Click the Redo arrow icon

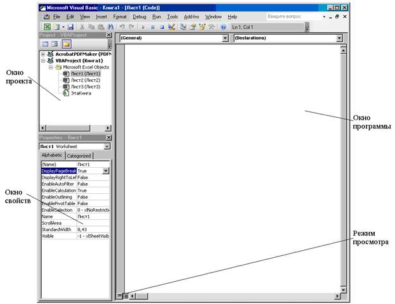pos(131,27)
